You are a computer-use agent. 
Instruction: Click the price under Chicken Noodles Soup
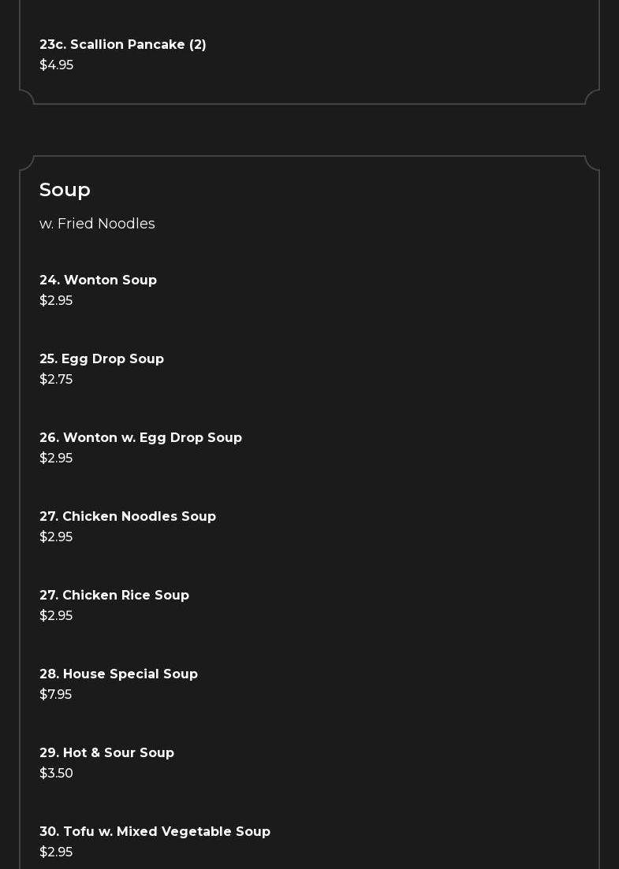[x=56, y=537]
